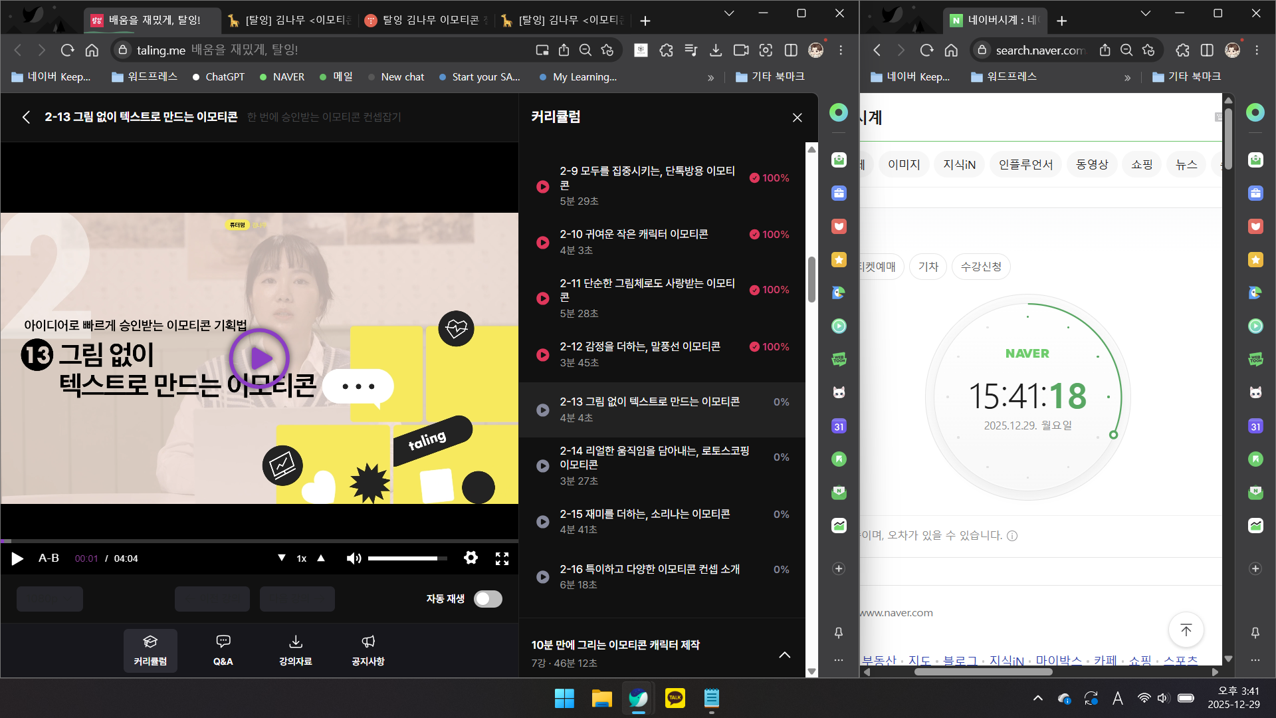Image resolution: width=1276 pixels, height=718 pixels.
Task: Decrease playback speed with down arrow
Action: tap(282, 558)
